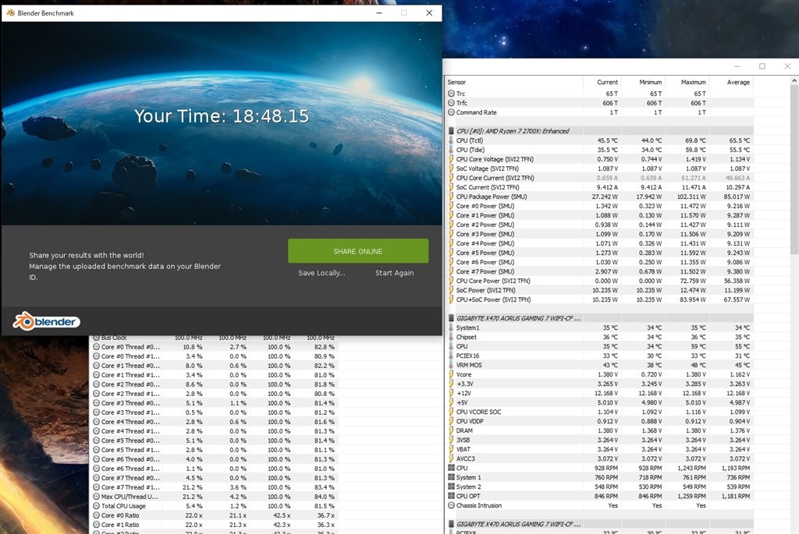Click Save Locally link
Image resolution: width=799 pixels, height=534 pixels.
[321, 273]
